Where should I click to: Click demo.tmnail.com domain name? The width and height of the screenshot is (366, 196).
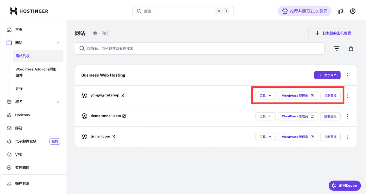106,116
